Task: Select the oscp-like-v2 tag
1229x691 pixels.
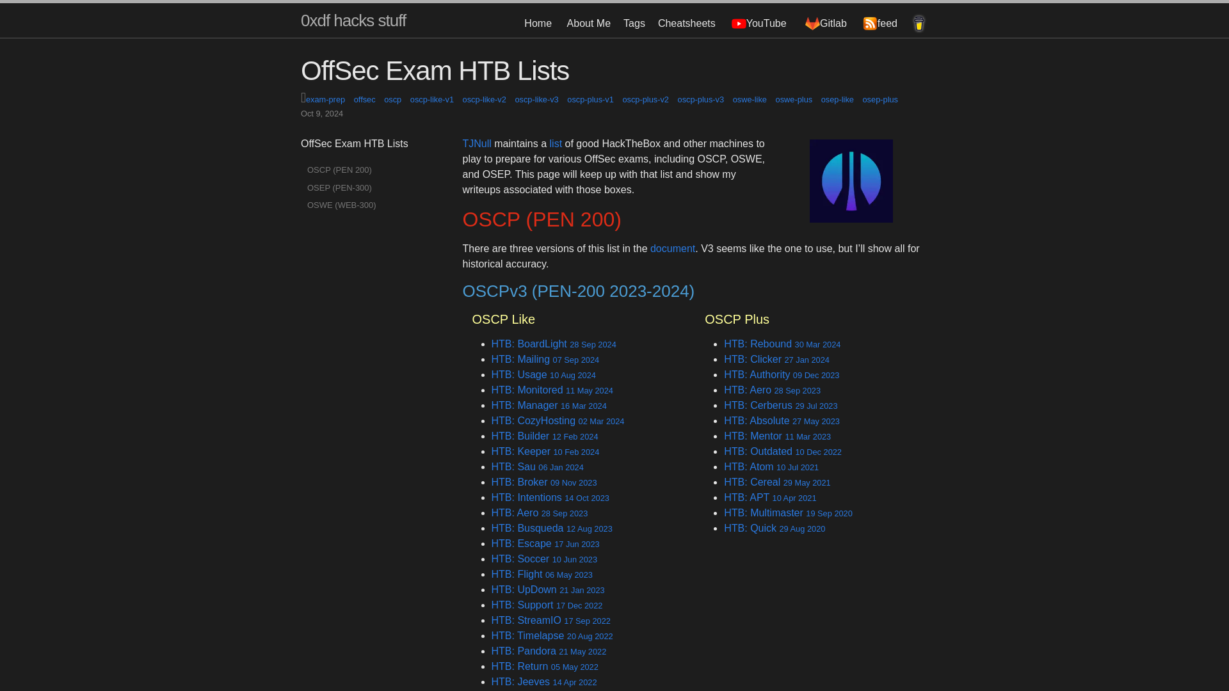Action: point(484,100)
